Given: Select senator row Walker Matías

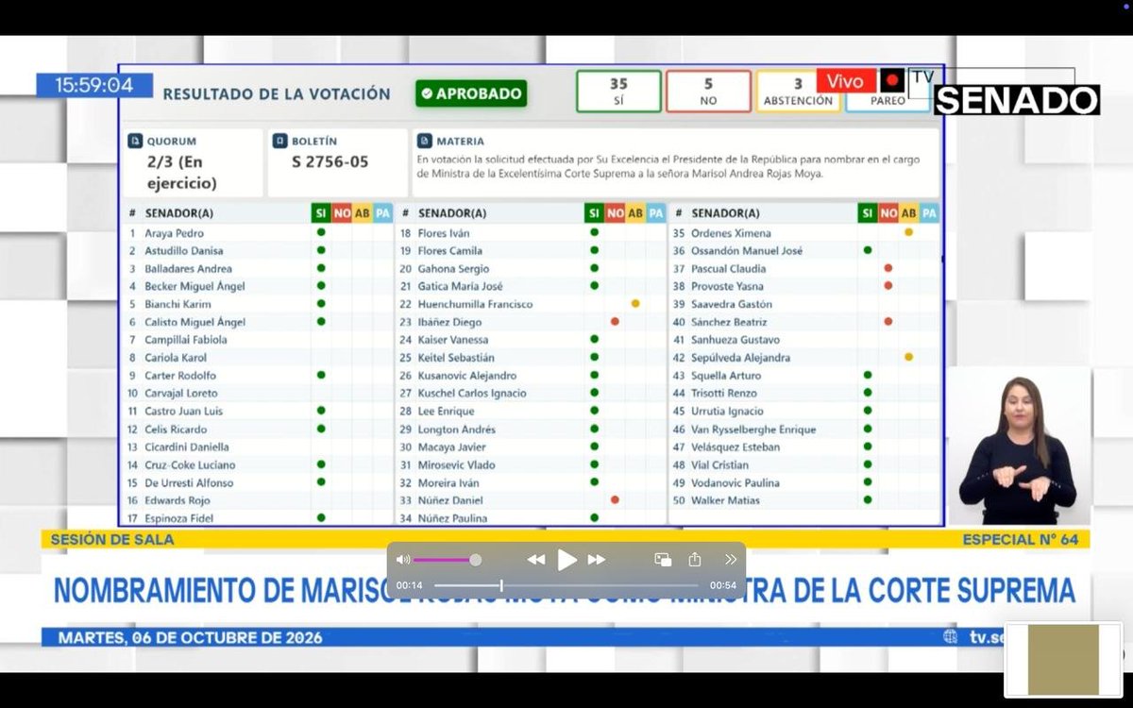Looking at the screenshot, I should [804, 500].
